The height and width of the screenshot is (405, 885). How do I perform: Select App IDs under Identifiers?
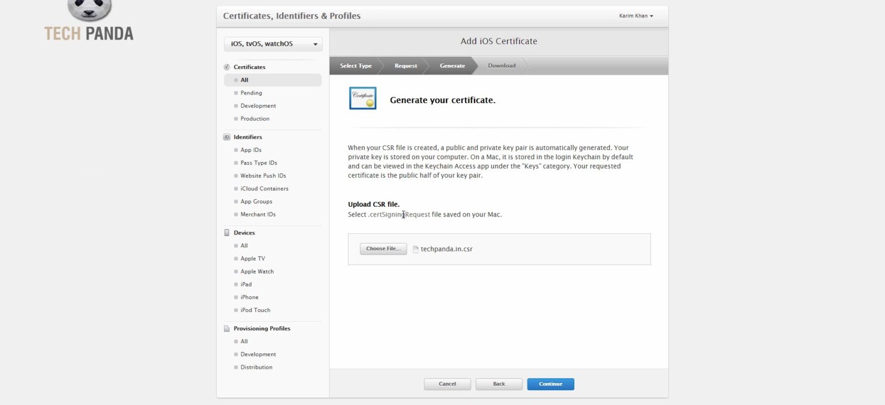coord(251,150)
